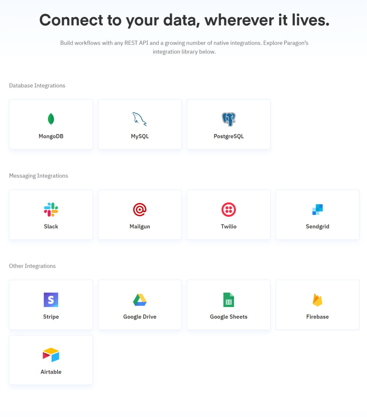Click the MongoDB leaf icon
This screenshot has height=417, width=367.
coord(51,119)
